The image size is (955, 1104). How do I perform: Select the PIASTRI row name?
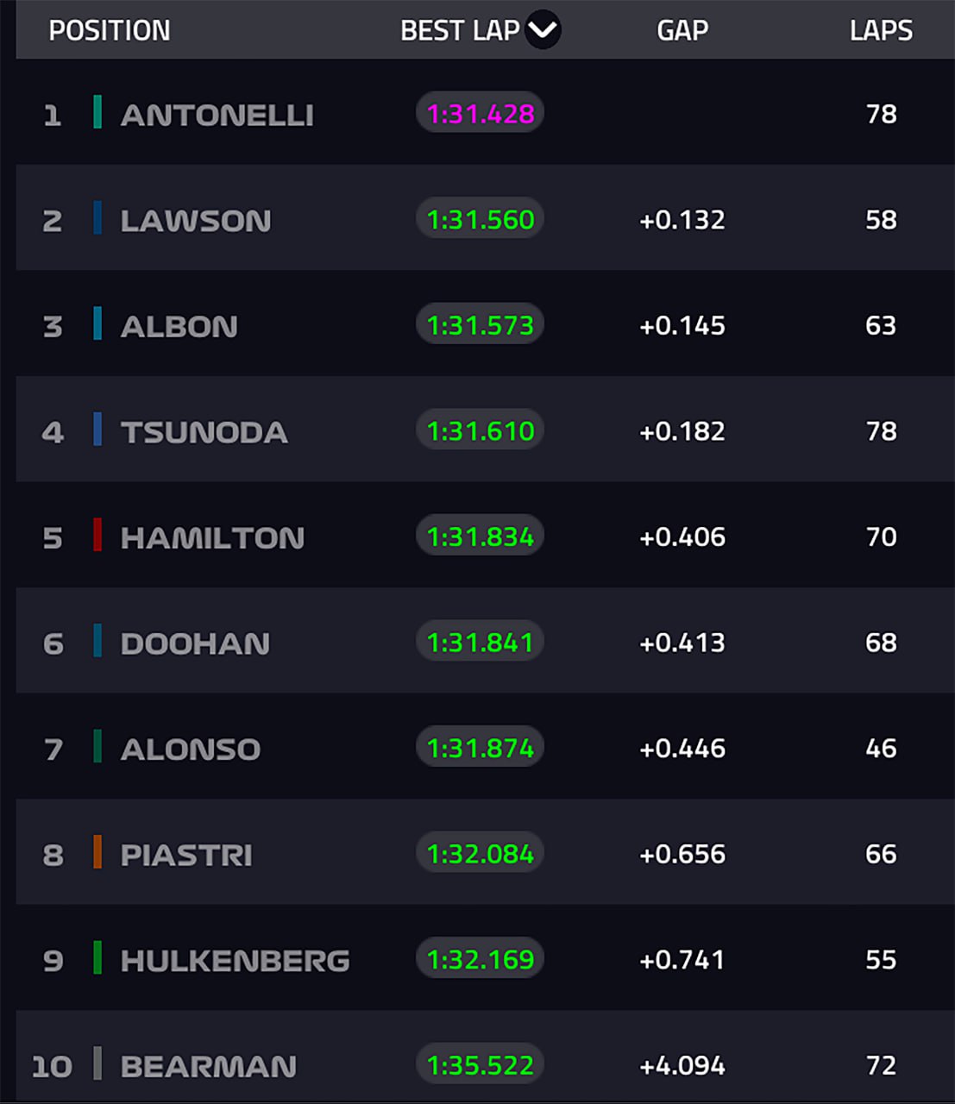click(186, 855)
